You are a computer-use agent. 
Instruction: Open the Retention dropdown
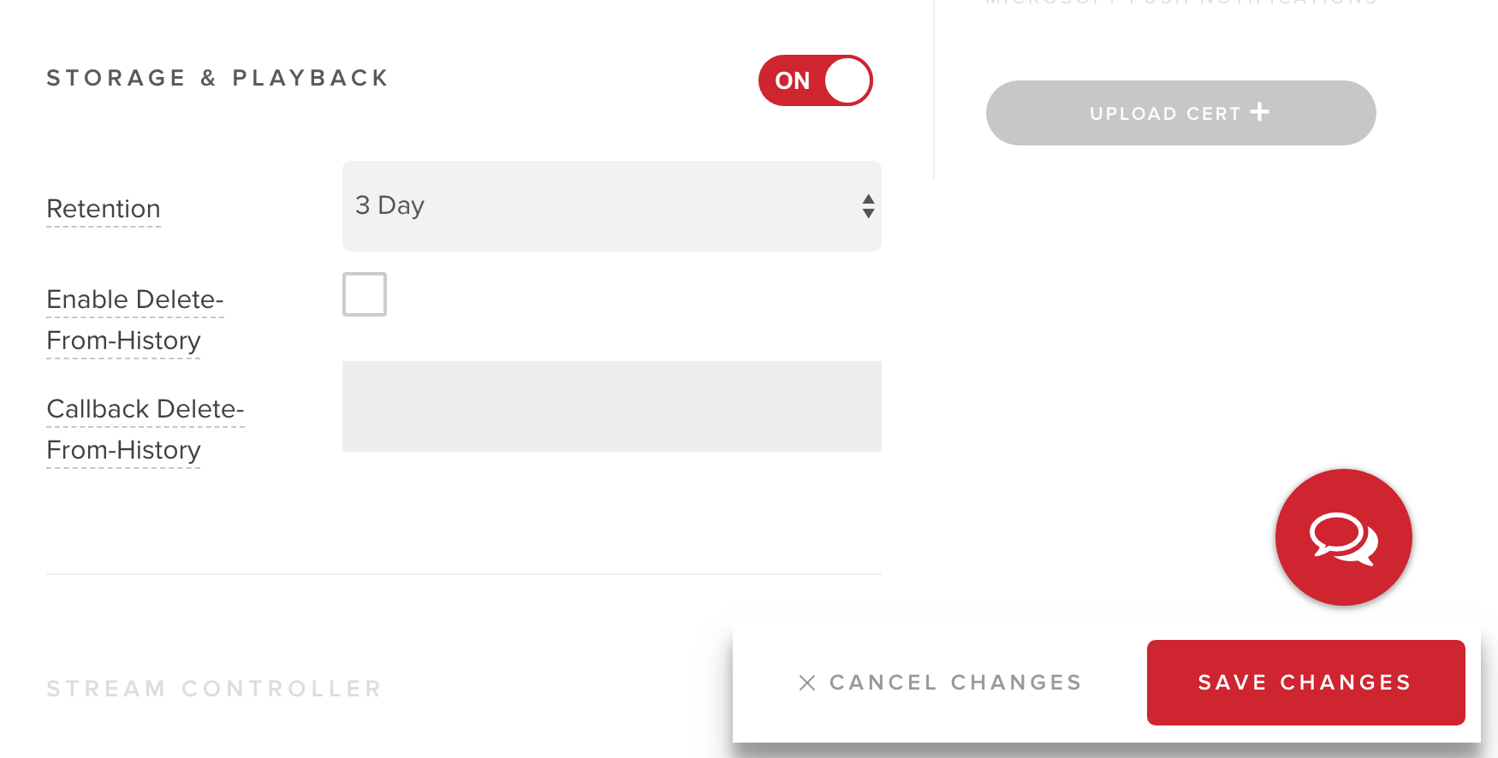611,206
